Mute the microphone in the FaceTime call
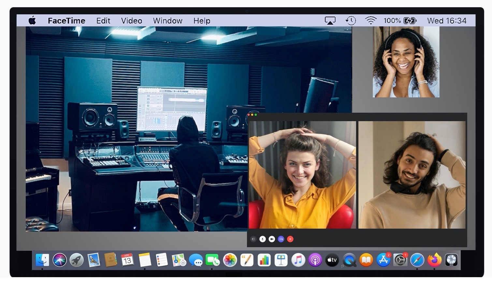The height and width of the screenshot is (284, 492). [x=263, y=239]
